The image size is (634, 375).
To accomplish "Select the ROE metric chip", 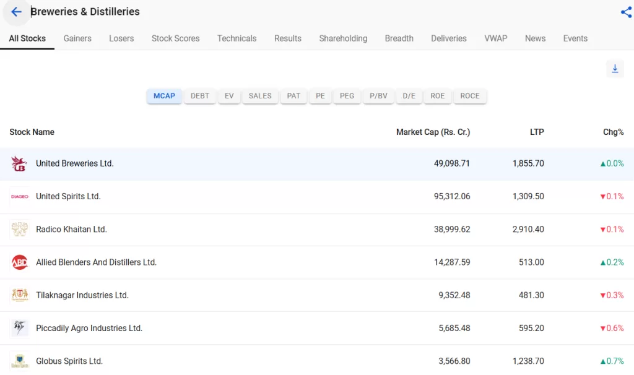I will pyautogui.click(x=438, y=96).
